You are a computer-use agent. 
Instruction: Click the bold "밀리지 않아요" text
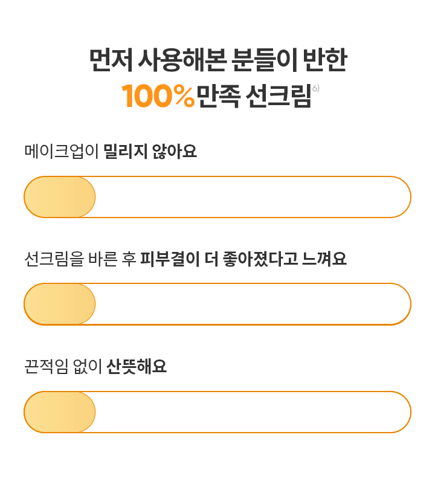150,151
